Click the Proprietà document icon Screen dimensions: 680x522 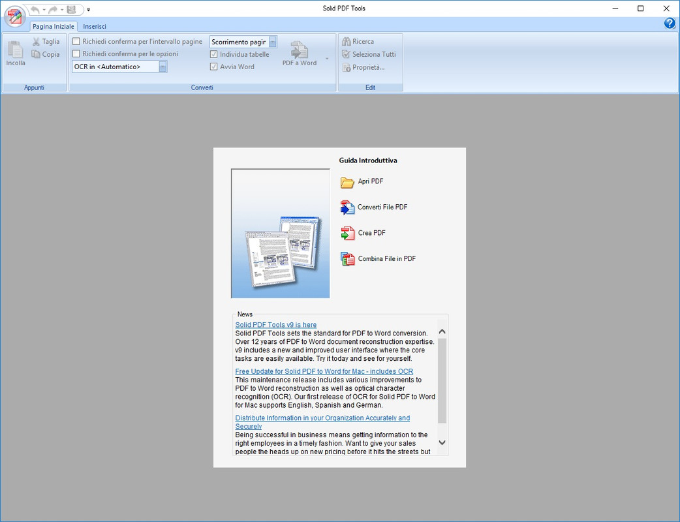tap(346, 67)
